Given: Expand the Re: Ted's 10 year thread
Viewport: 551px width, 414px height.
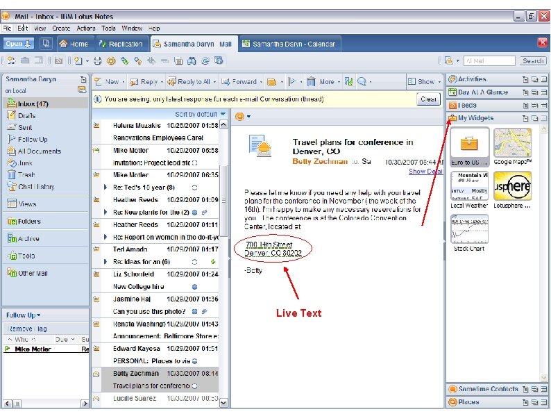Looking at the screenshot, I should 105,188.
